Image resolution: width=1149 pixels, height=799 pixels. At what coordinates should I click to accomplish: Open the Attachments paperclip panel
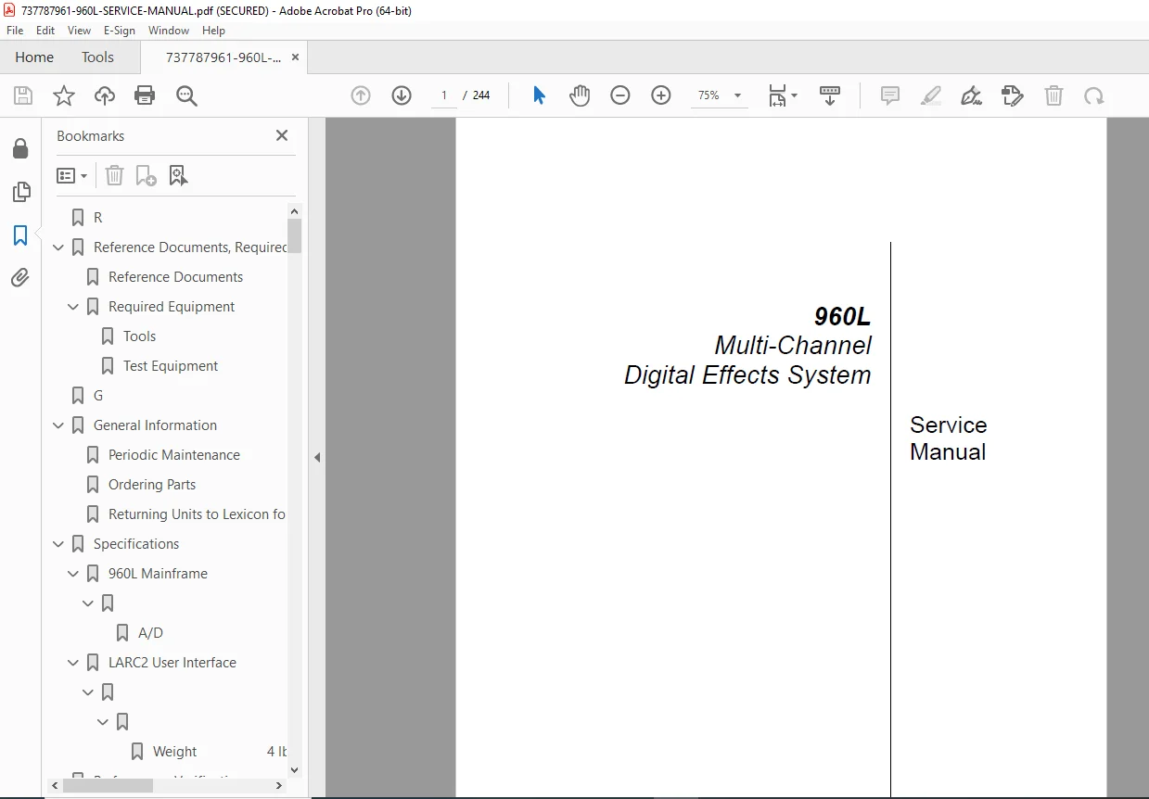click(20, 277)
